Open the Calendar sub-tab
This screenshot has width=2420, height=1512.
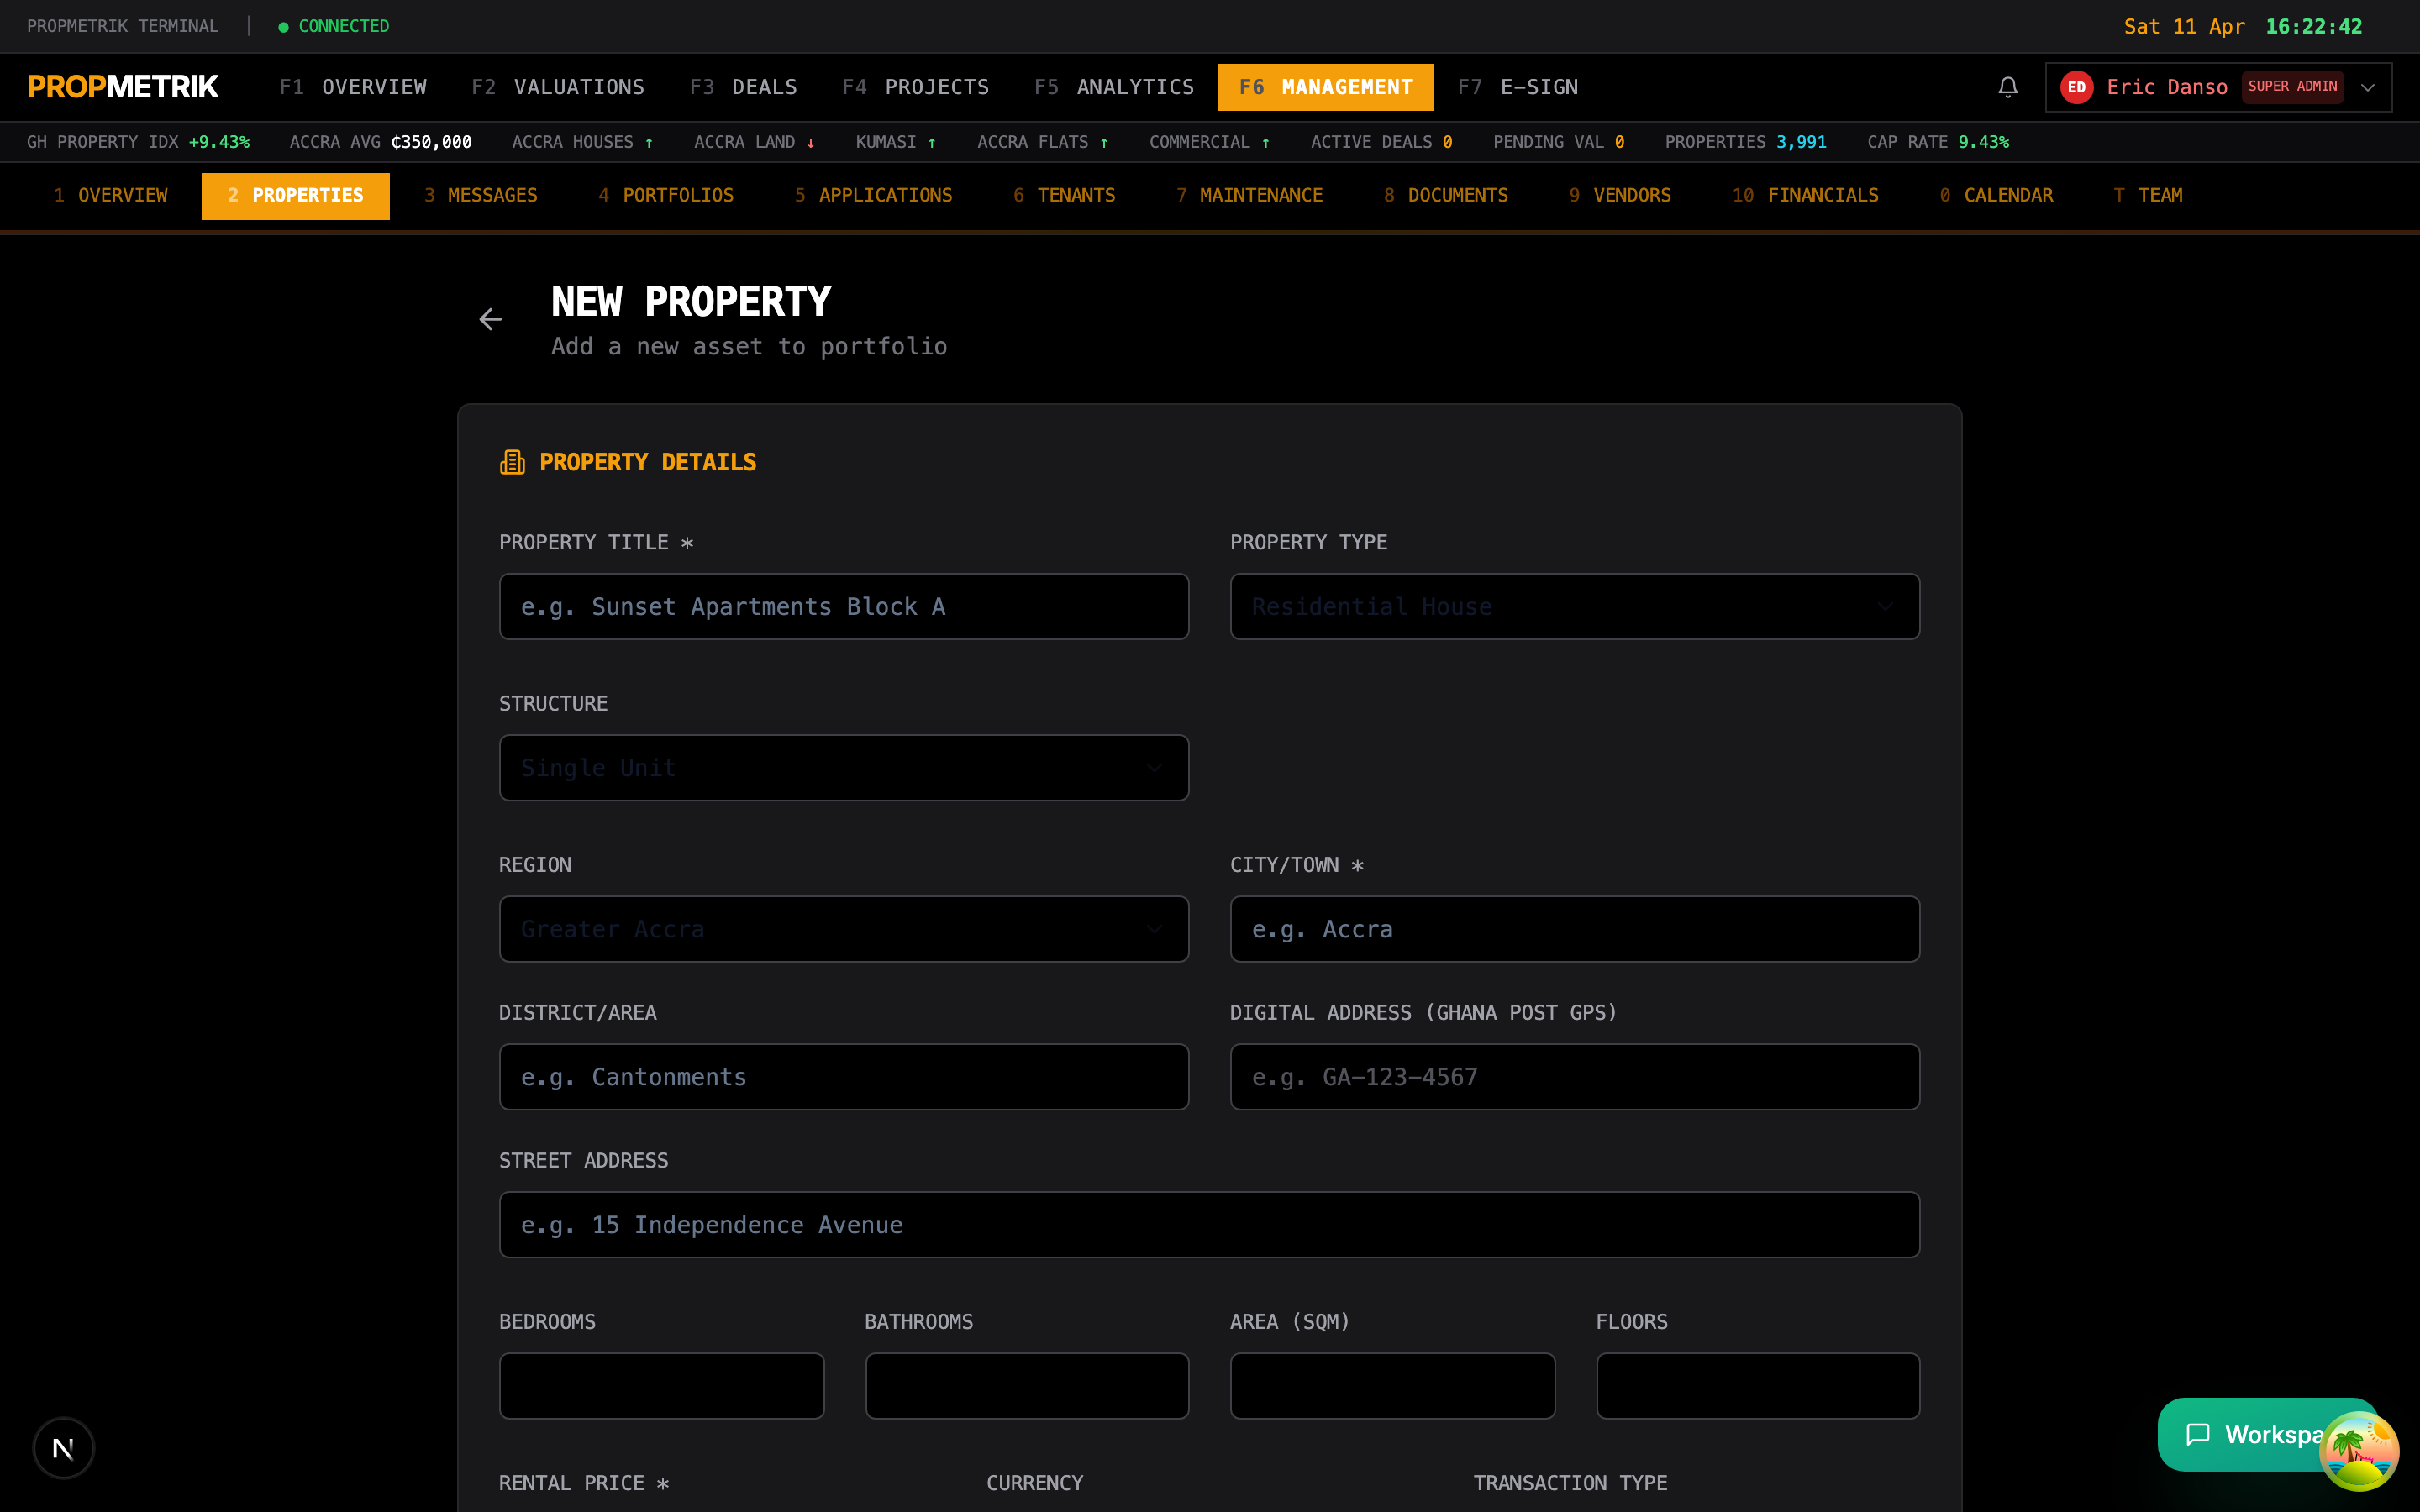[x=1996, y=195]
